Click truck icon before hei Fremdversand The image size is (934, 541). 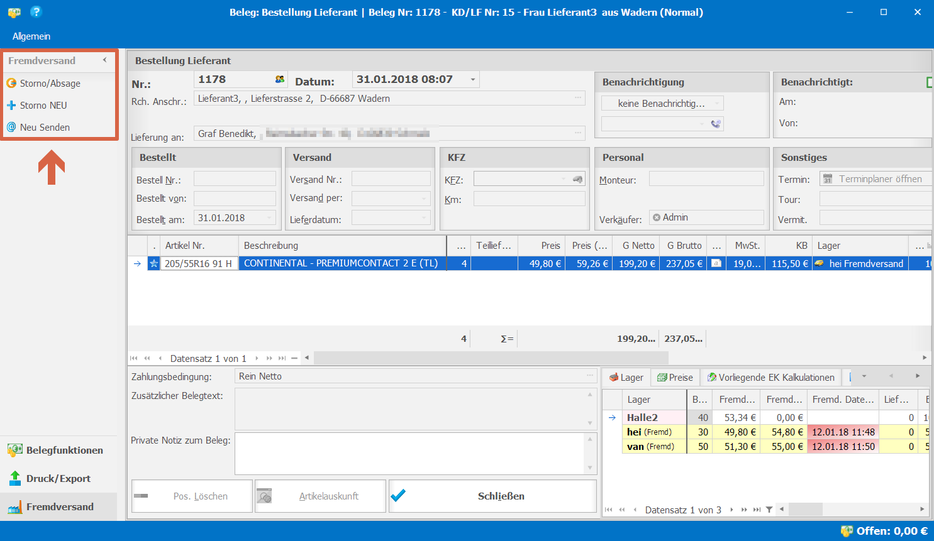(x=820, y=264)
